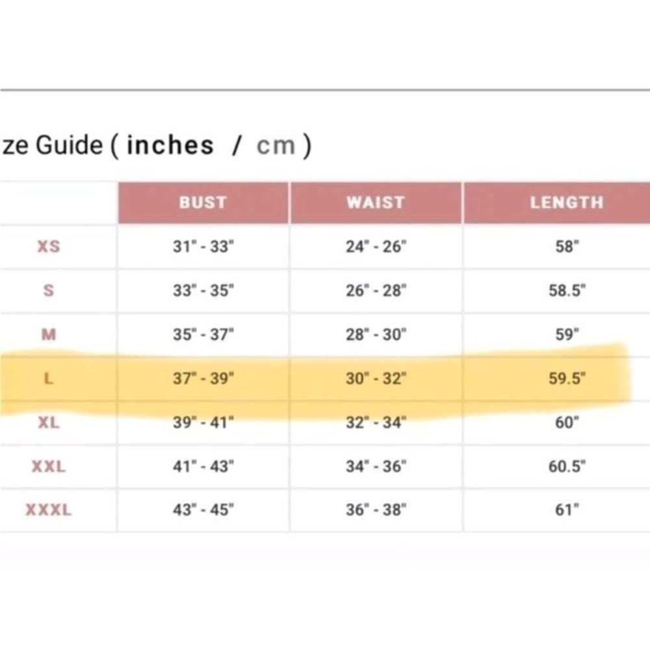Click length value 61" for XXXL
The width and height of the screenshot is (650, 650).
pyautogui.click(x=567, y=510)
